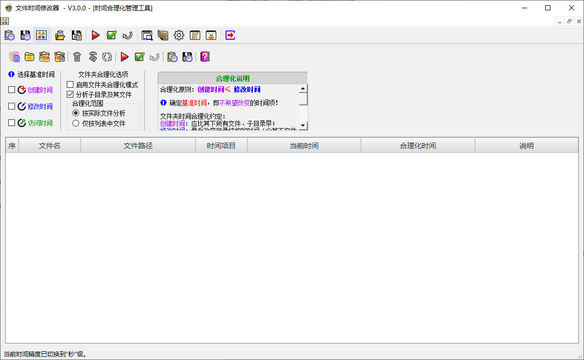Screen dimensions: 584x360
Task: Click scroll-up arrow in 合理化说明 panel
Action: [x=303, y=88]
